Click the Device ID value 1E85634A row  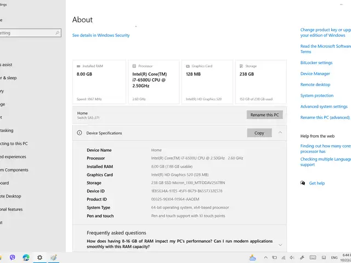click(186, 191)
